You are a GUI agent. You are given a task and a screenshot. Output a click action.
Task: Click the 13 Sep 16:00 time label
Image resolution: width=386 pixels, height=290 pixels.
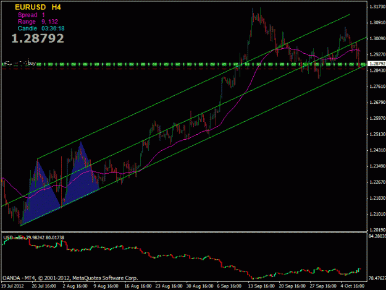(261, 286)
